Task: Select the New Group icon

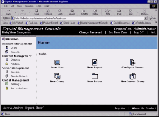Action: coord(57,76)
